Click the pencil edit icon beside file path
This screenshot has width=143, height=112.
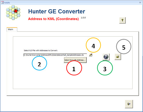(x=90, y=55)
